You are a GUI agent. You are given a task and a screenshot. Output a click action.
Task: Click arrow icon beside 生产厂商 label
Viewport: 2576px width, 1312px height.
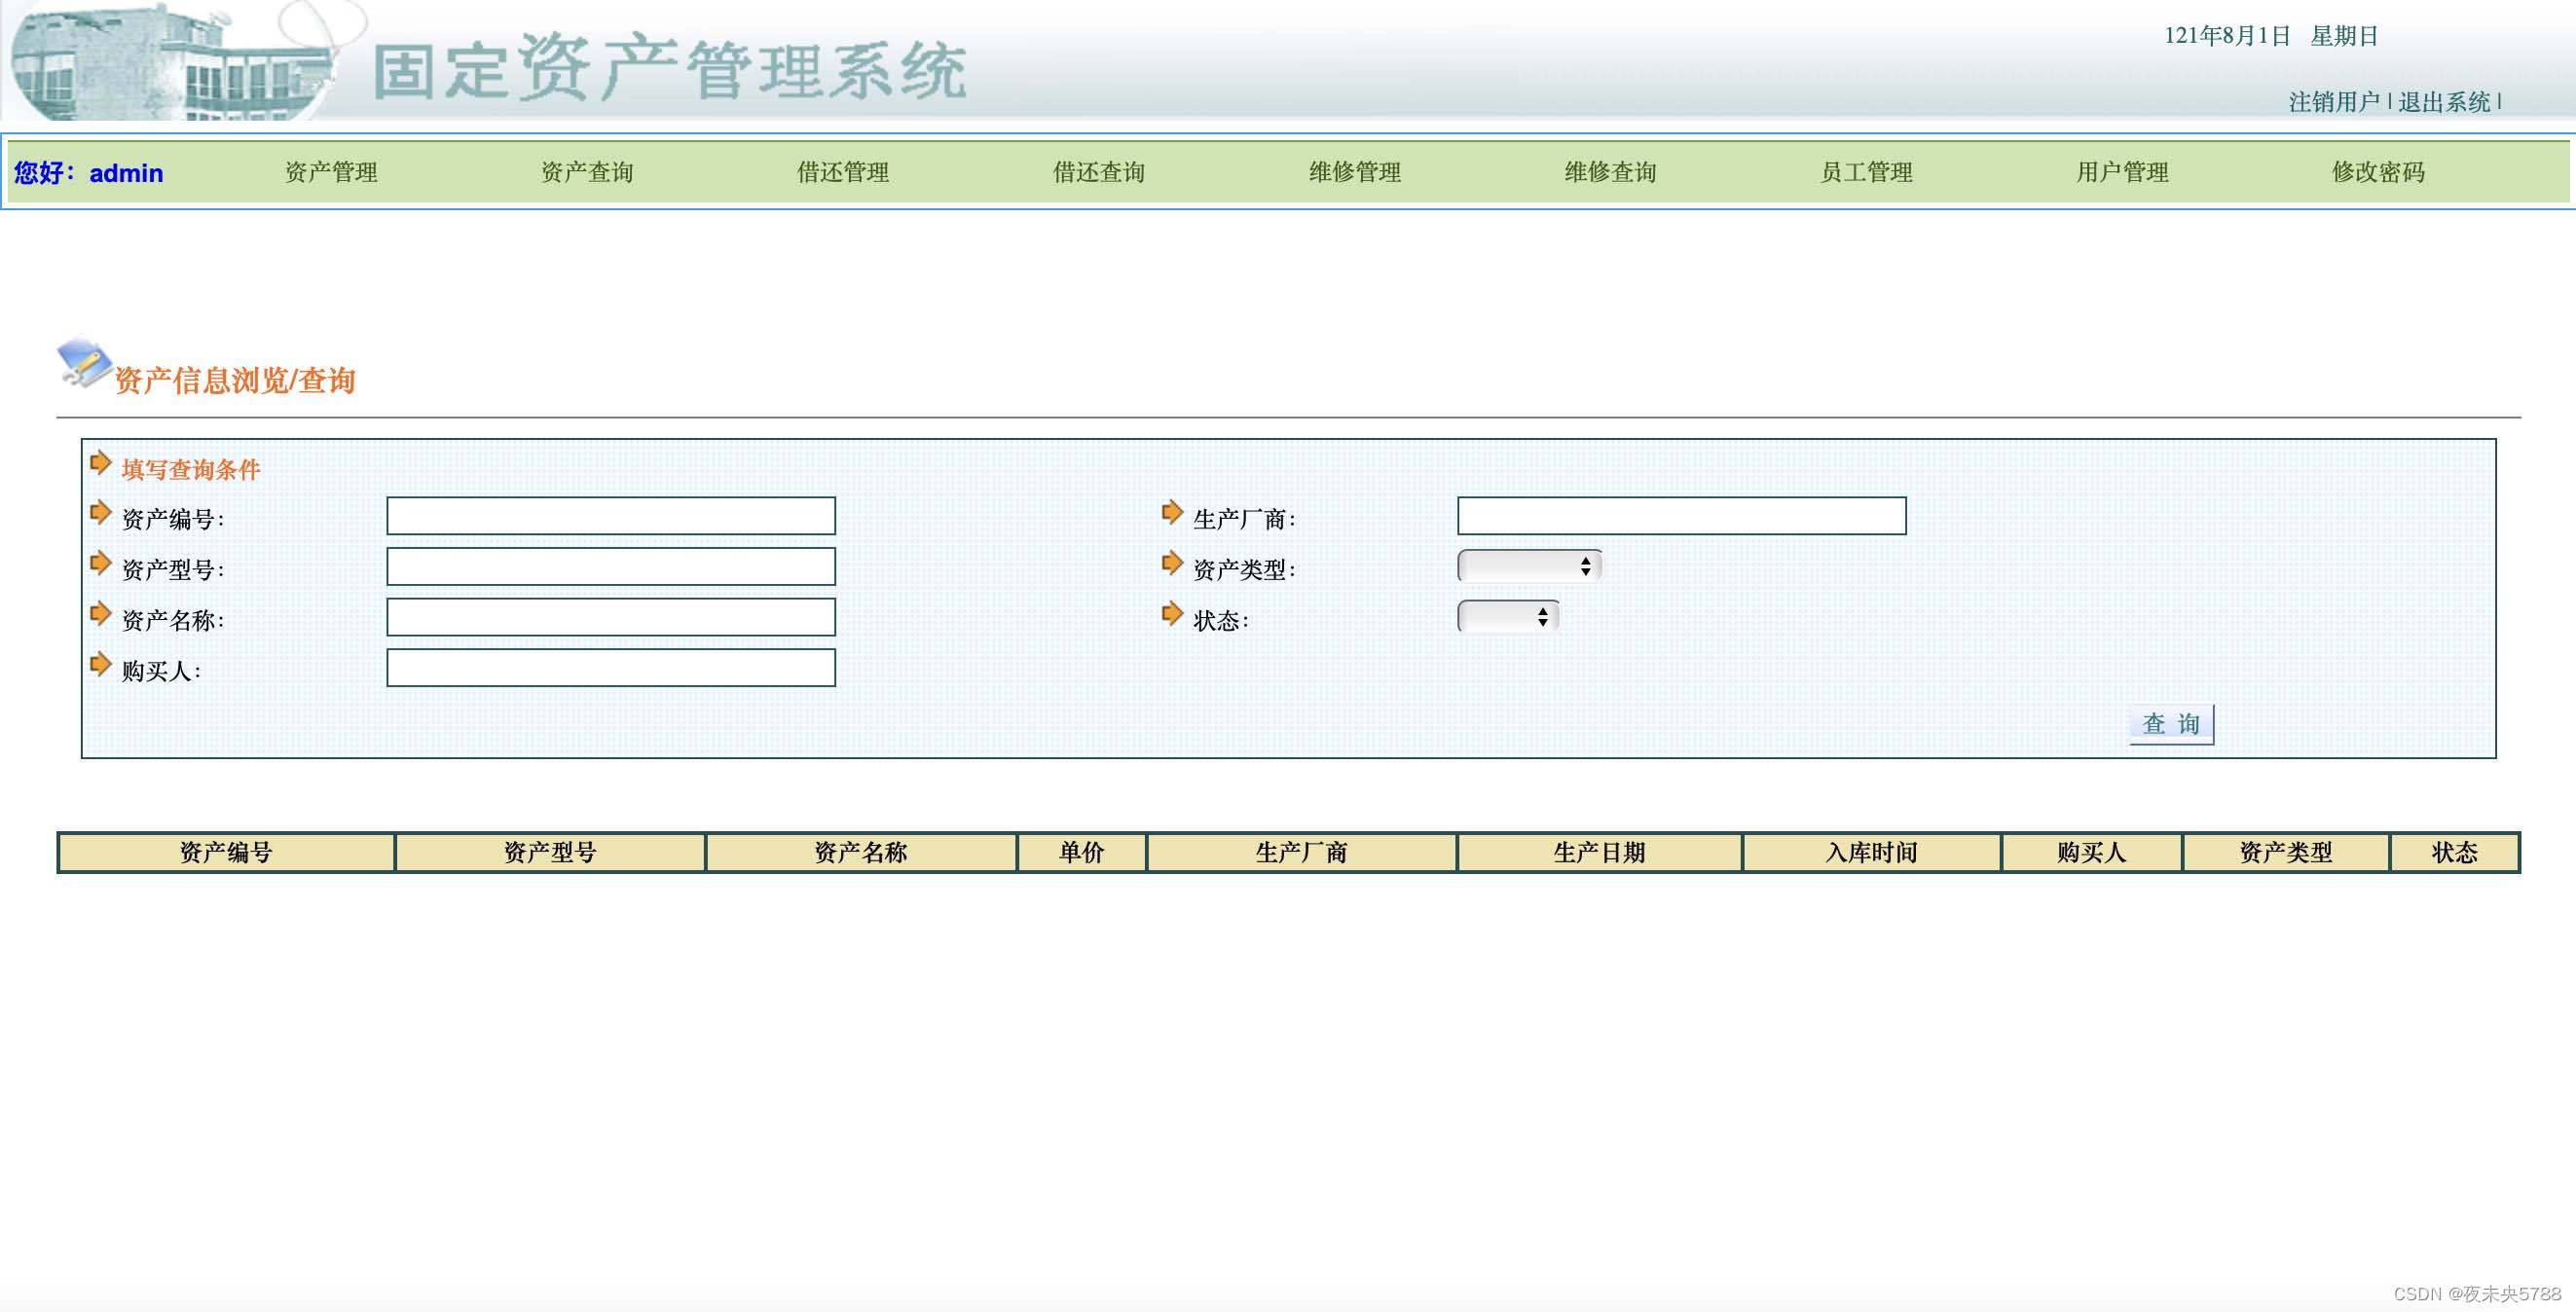point(1172,513)
